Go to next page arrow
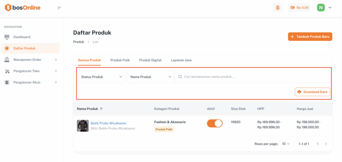 click(326, 144)
